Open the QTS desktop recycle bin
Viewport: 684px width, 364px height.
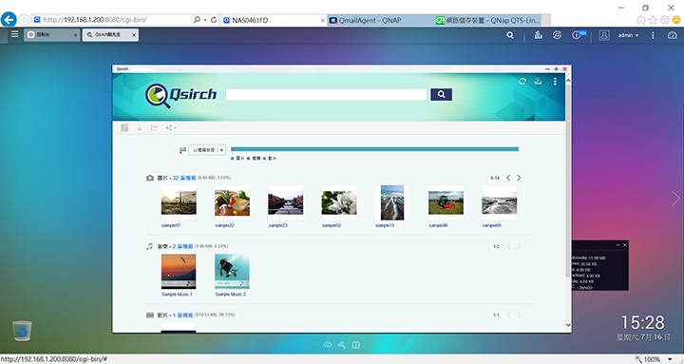pyautogui.click(x=22, y=332)
